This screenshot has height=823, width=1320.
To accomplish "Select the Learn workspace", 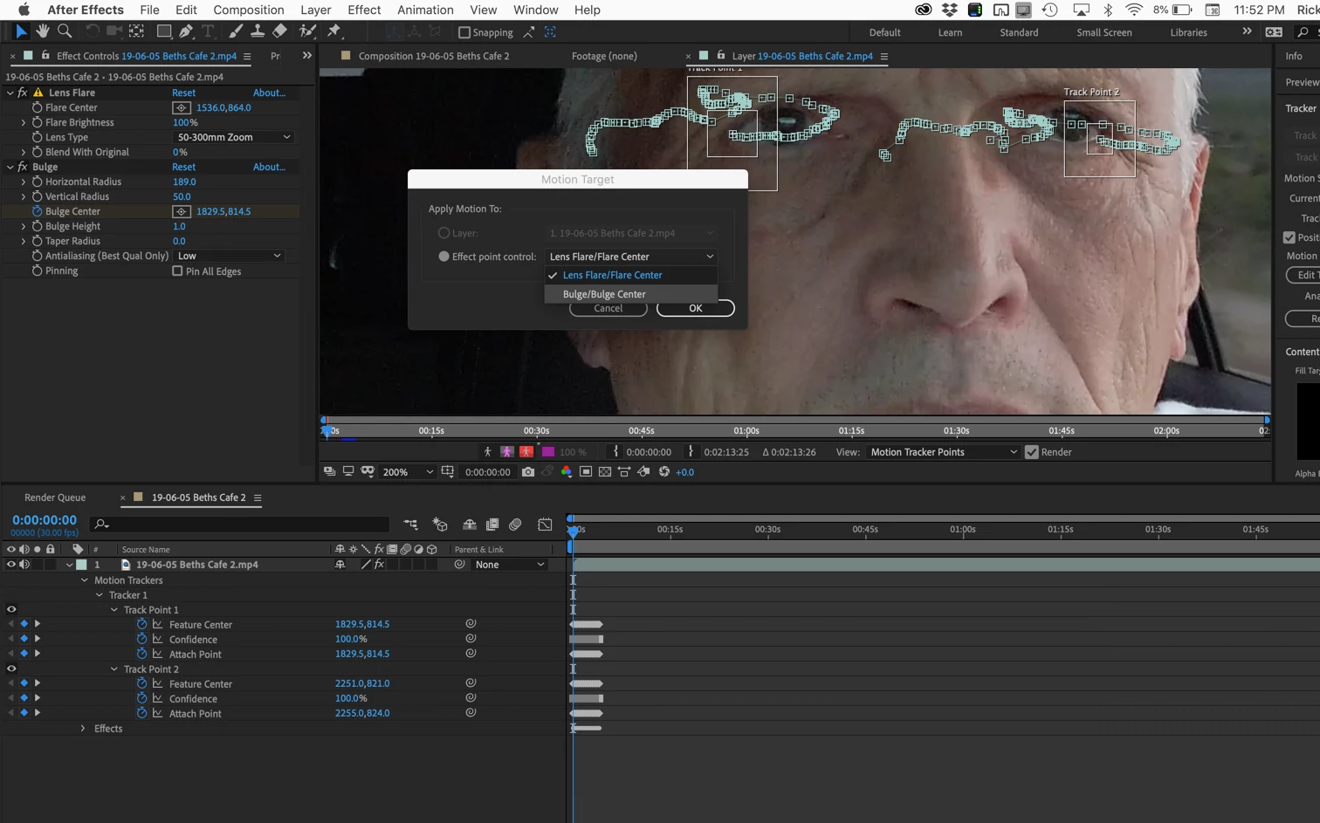I will click(x=950, y=32).
